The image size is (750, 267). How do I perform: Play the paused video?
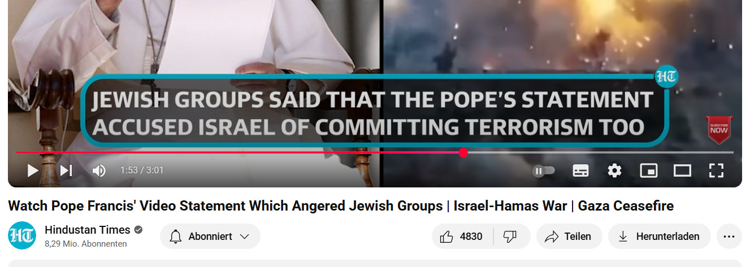click(33, 170)
